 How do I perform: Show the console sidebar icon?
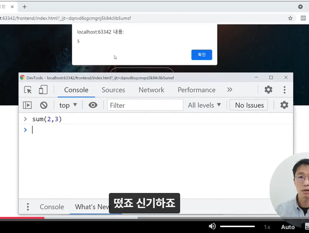point(27,105)
